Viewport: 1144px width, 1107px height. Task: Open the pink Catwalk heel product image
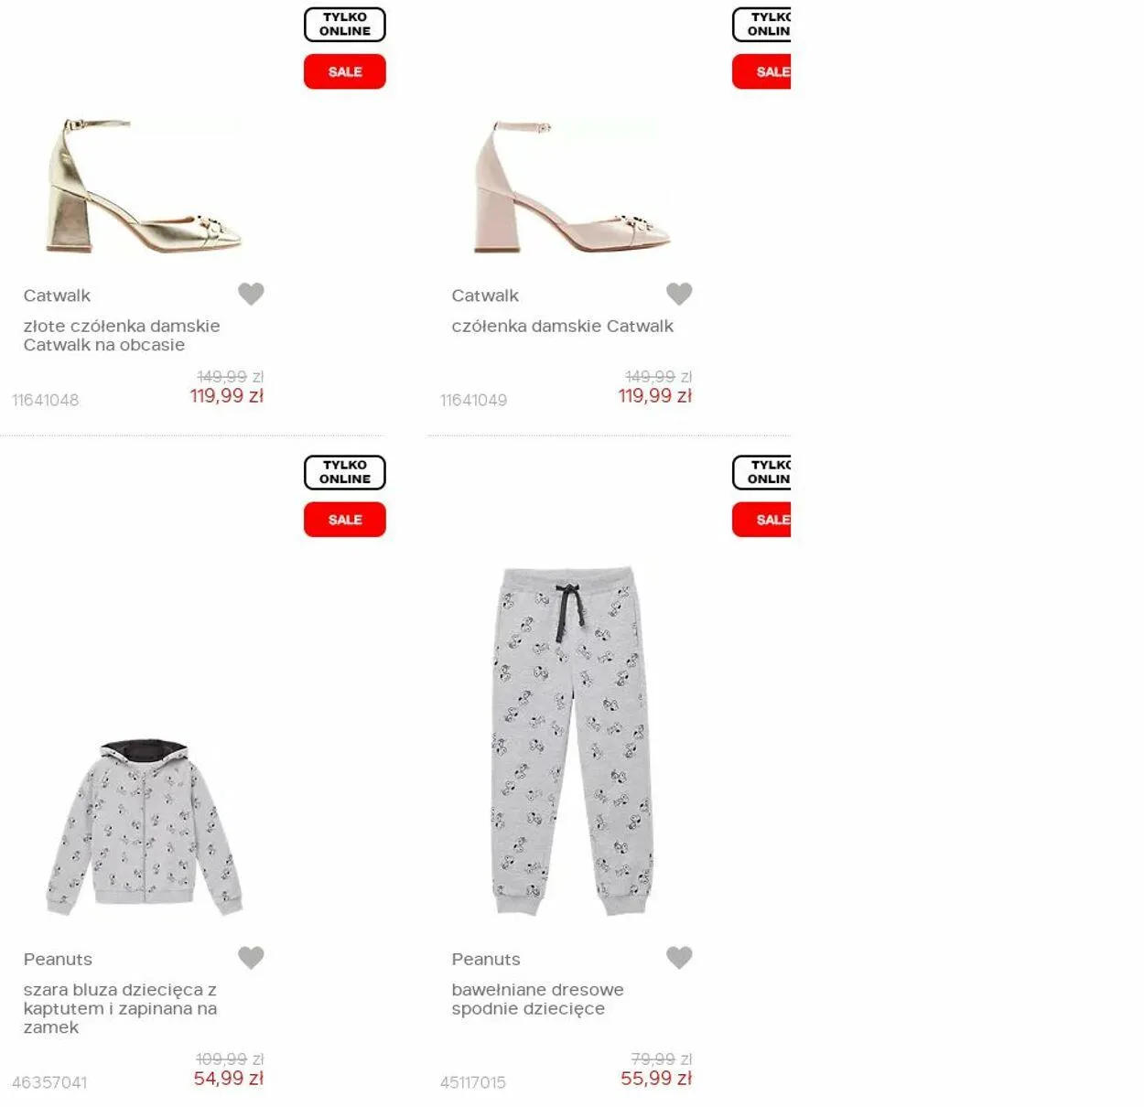coord(572,187)
